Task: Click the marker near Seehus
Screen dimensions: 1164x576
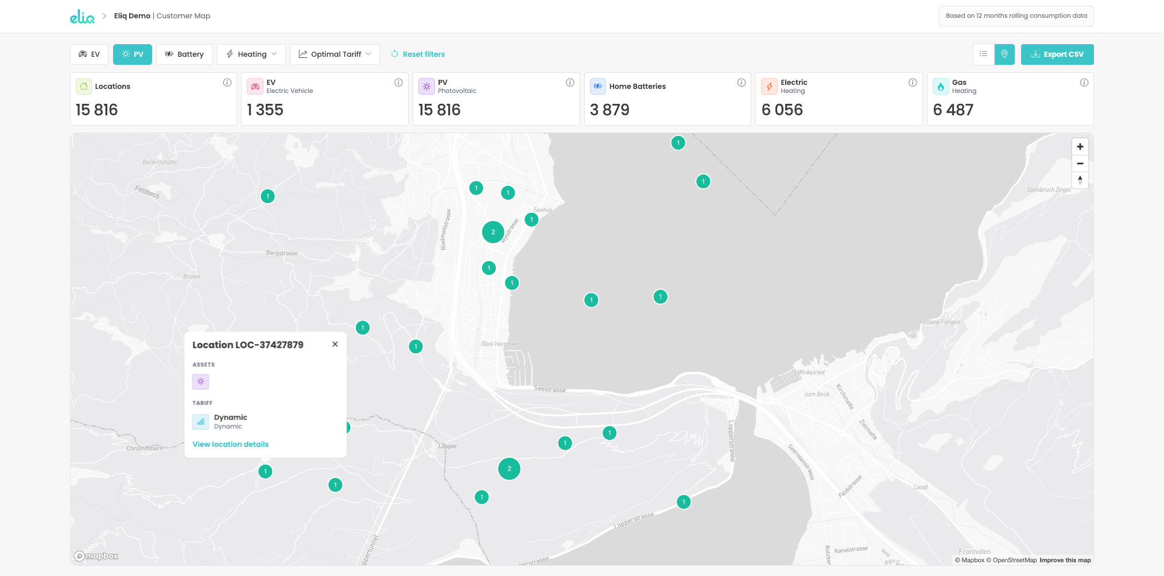Action: tap(531, 219)
